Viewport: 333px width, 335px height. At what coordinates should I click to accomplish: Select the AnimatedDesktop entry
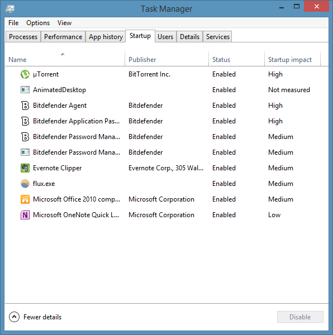click(x=59, y=90)
